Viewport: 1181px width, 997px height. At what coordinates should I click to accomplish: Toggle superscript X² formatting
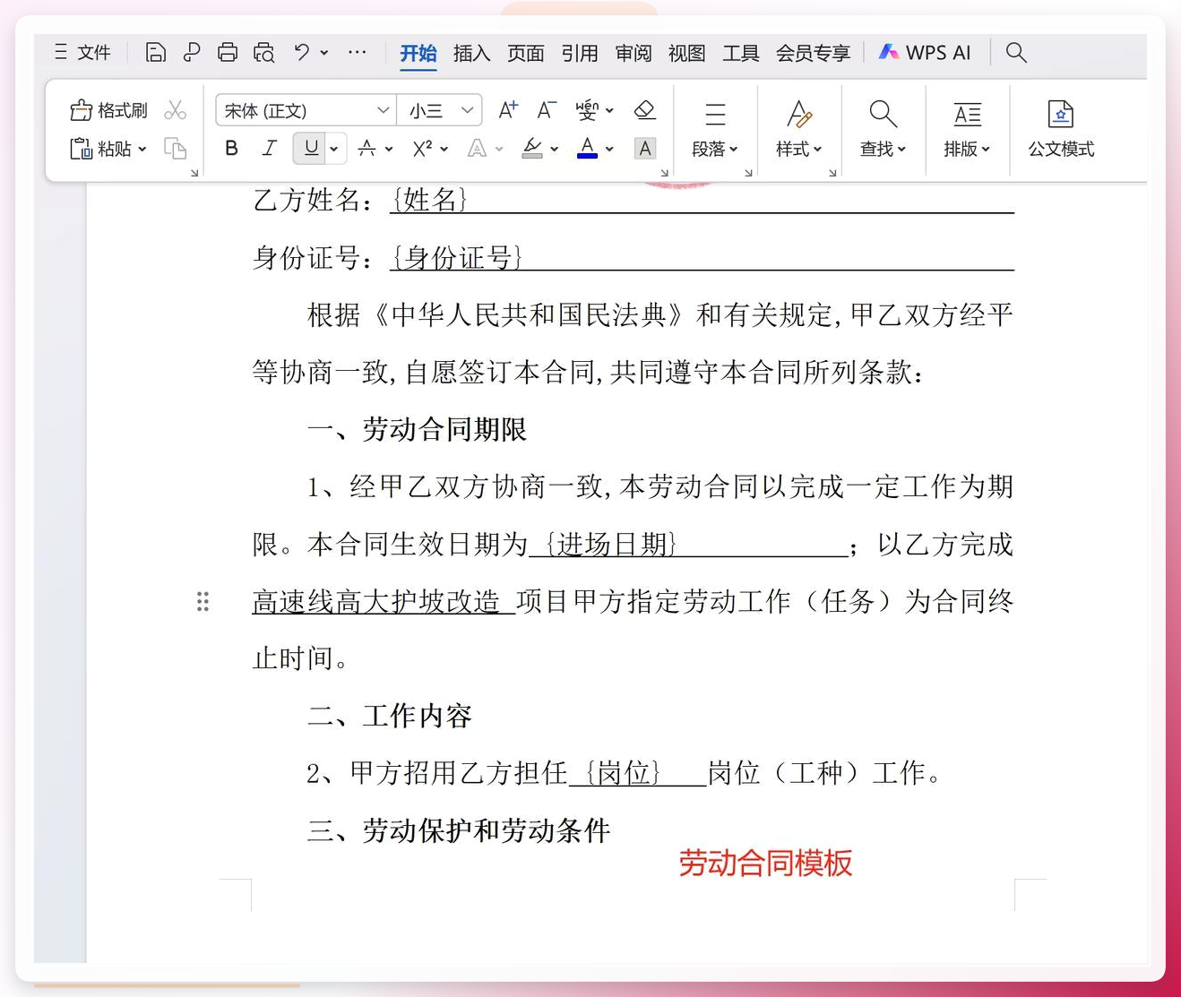point(423,149)
